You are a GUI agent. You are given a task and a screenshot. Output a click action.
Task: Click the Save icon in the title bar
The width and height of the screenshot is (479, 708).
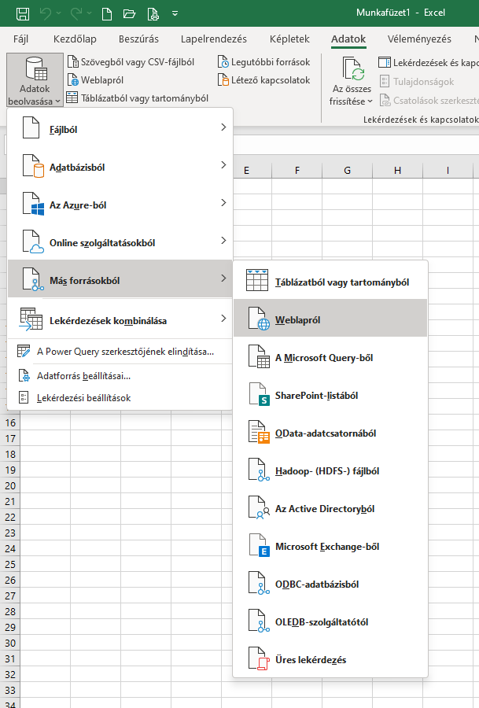coord(23,13)
